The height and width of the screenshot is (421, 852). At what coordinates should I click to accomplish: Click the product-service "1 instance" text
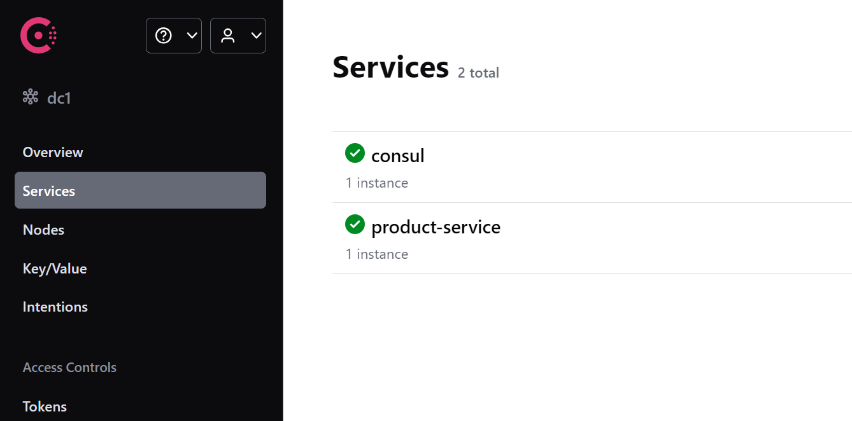[x=377, y=254]
